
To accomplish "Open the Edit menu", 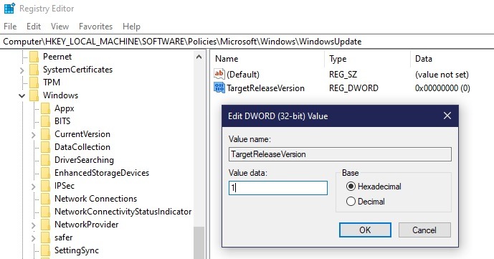I will point(34,27).
